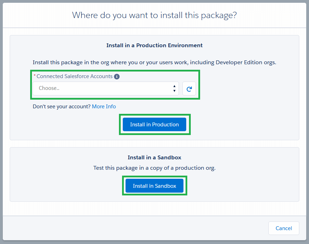This screenshot has width=309, height=244.
Task: Reload connected accounts using the circular arrow icon
Action: pos(189,89)
